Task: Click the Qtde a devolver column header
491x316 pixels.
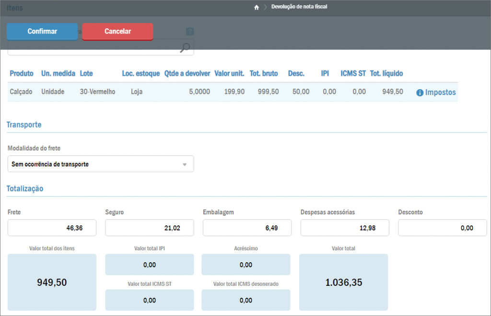Action: (x=187, y=73)
